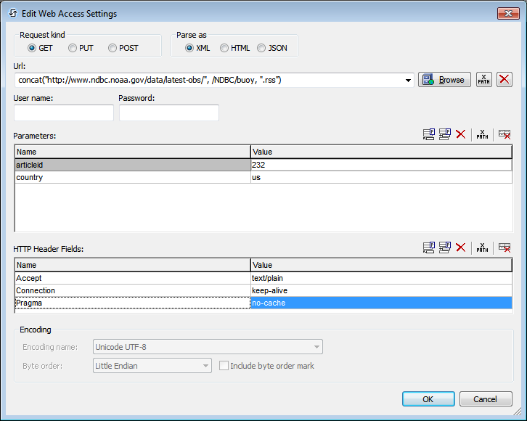Click the XPath button next to the Url field
The image size is (527, 421).
pyautogui.click(x=483, y=80)
